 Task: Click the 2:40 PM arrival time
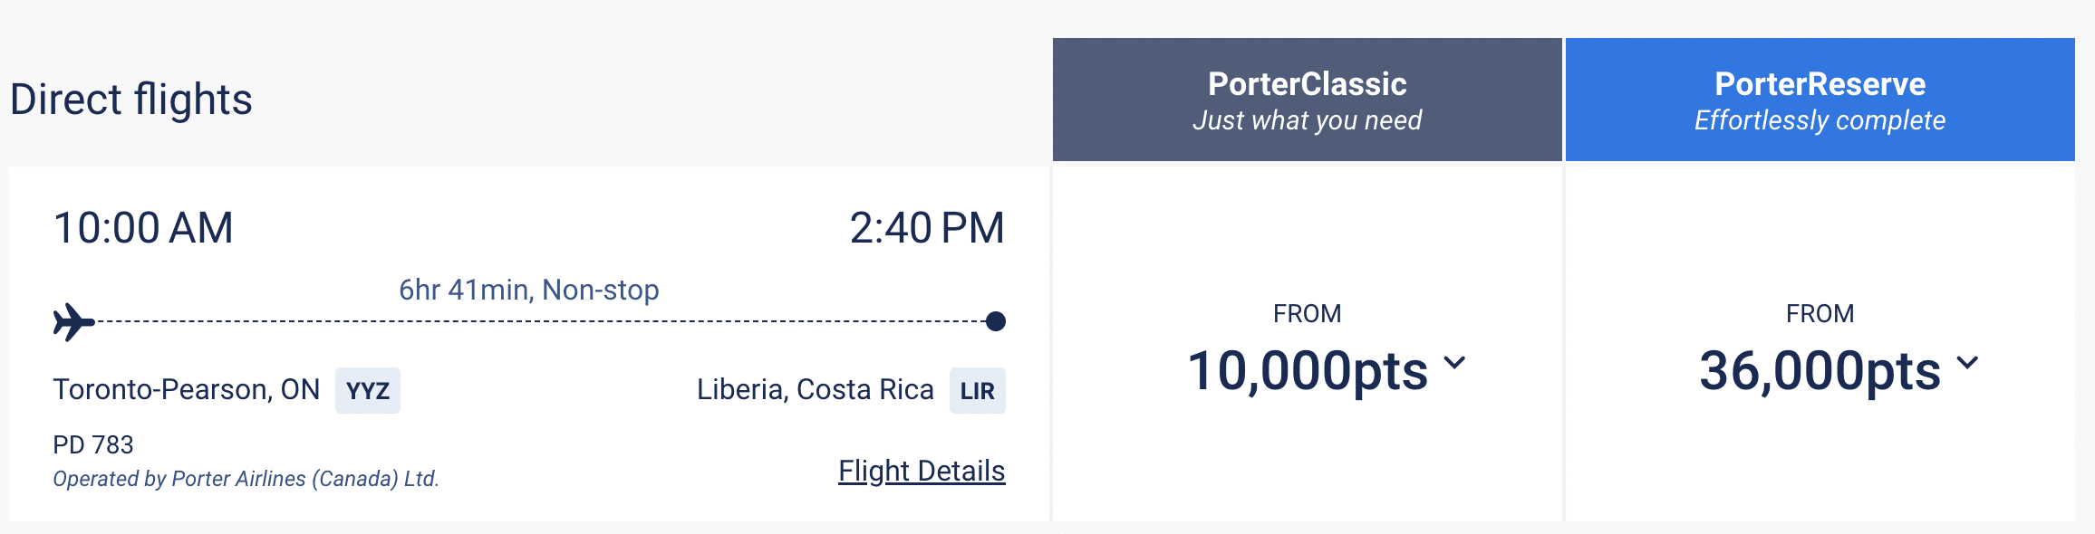[x=929, y=227]
